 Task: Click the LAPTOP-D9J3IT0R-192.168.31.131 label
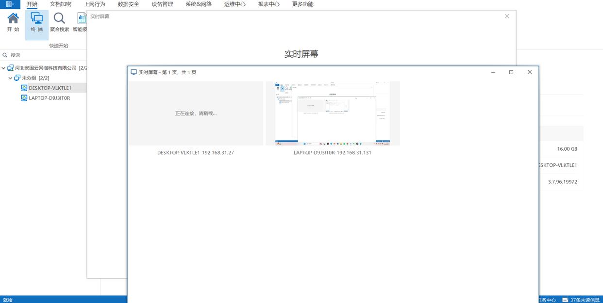tap(333, 153)
